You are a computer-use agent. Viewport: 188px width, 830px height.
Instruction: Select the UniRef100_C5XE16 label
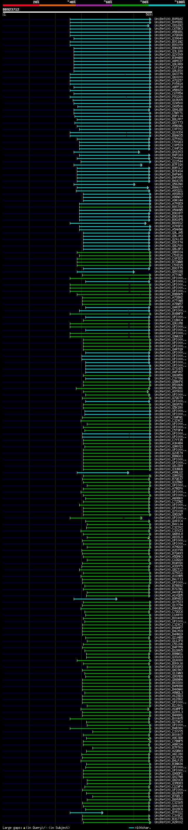pyautogui.click(x=169, y=256)
